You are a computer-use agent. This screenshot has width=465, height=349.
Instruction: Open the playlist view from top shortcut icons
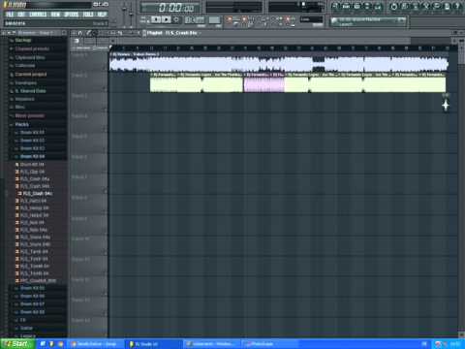click(335, 6)
